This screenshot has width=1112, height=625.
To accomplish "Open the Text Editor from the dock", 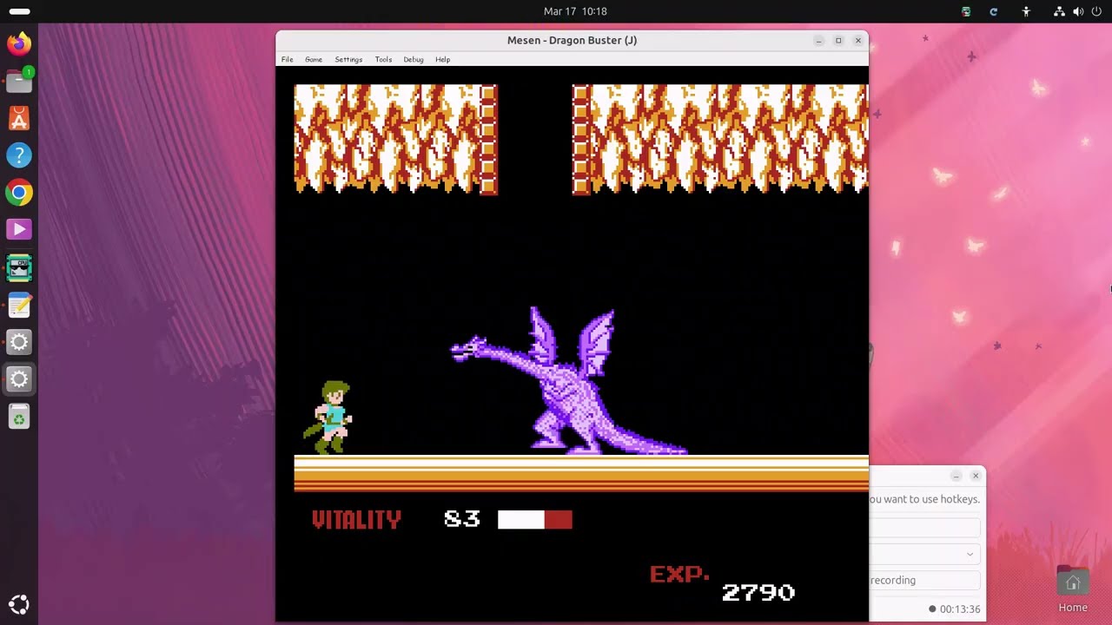I will point(19,305).
